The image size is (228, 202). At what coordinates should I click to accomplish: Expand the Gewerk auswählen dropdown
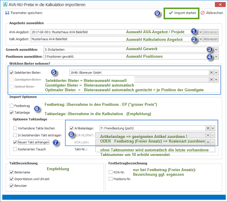click(x=216, y=50)
